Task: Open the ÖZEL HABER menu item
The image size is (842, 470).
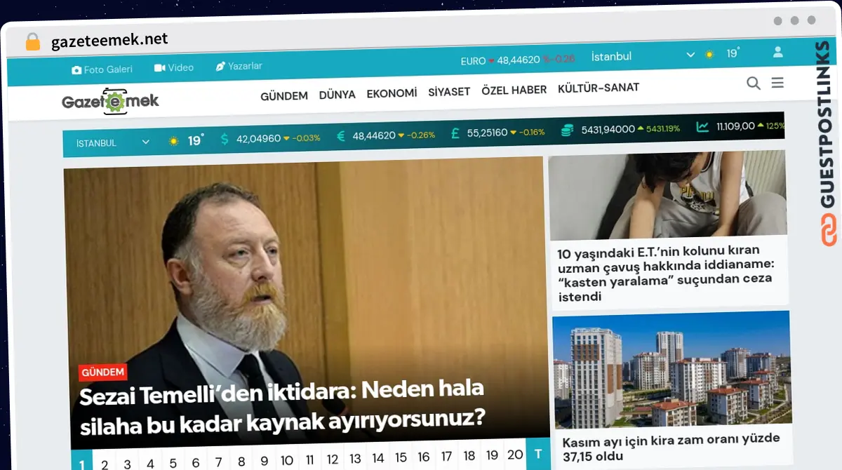Action: click(x=514, y=90)
